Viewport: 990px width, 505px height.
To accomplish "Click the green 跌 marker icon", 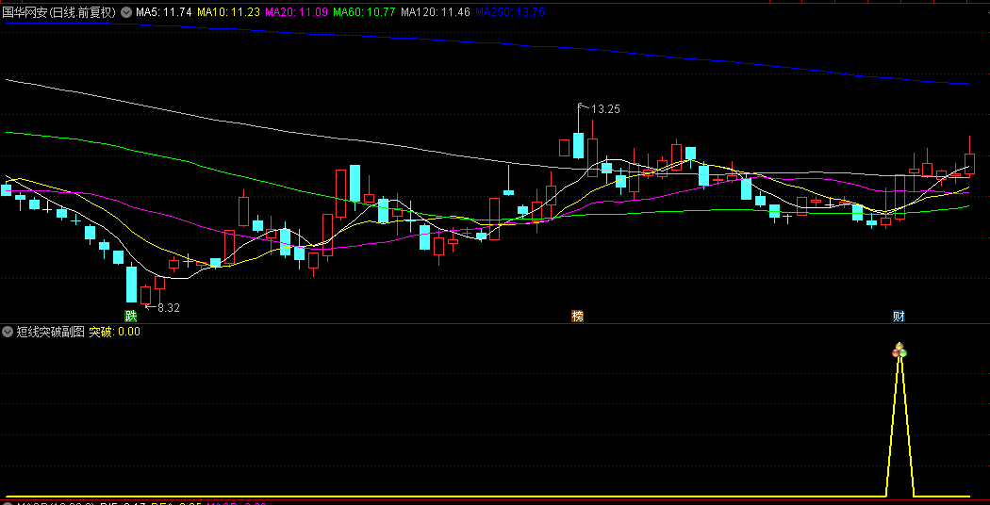I will pyautogui.click(x=131, y=316).
